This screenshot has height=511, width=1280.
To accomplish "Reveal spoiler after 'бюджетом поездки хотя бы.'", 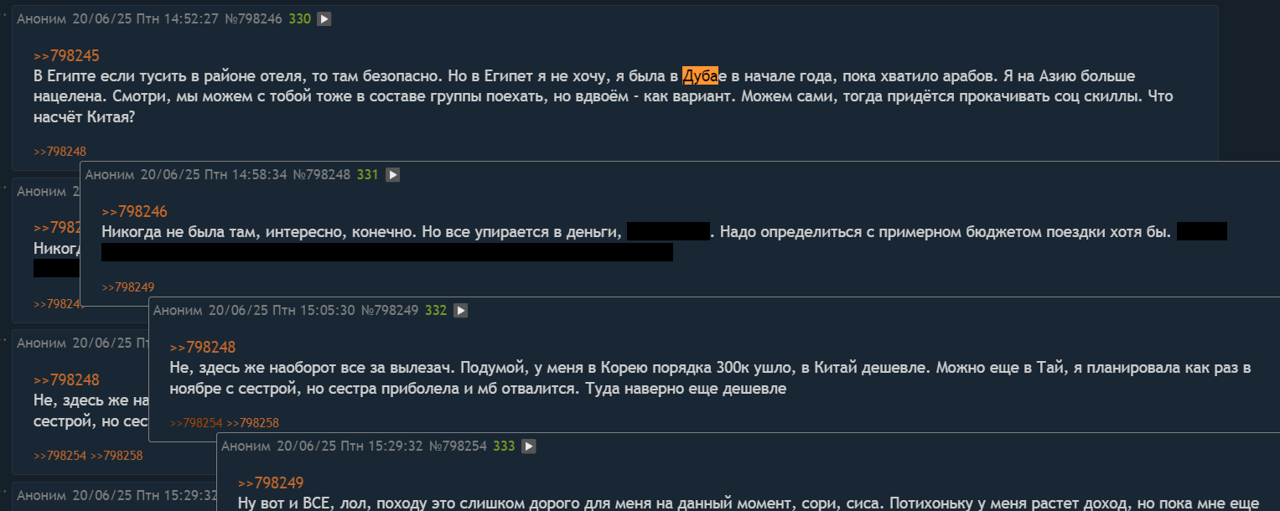I will (1201, 232).
